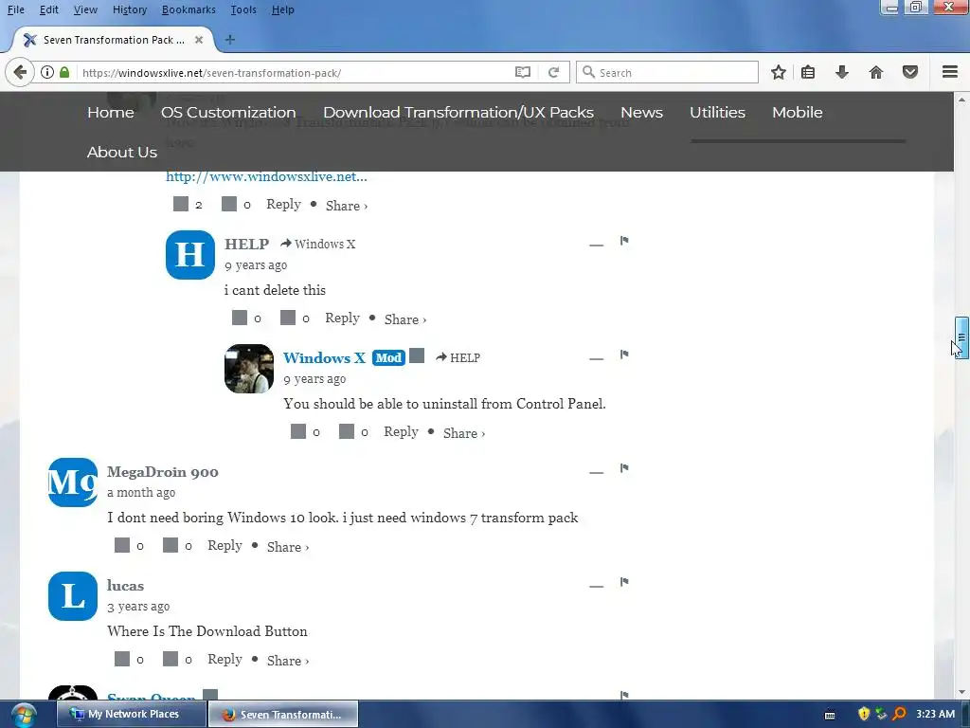Reply to the MegaDroin 900 comment

pos(225,545)
